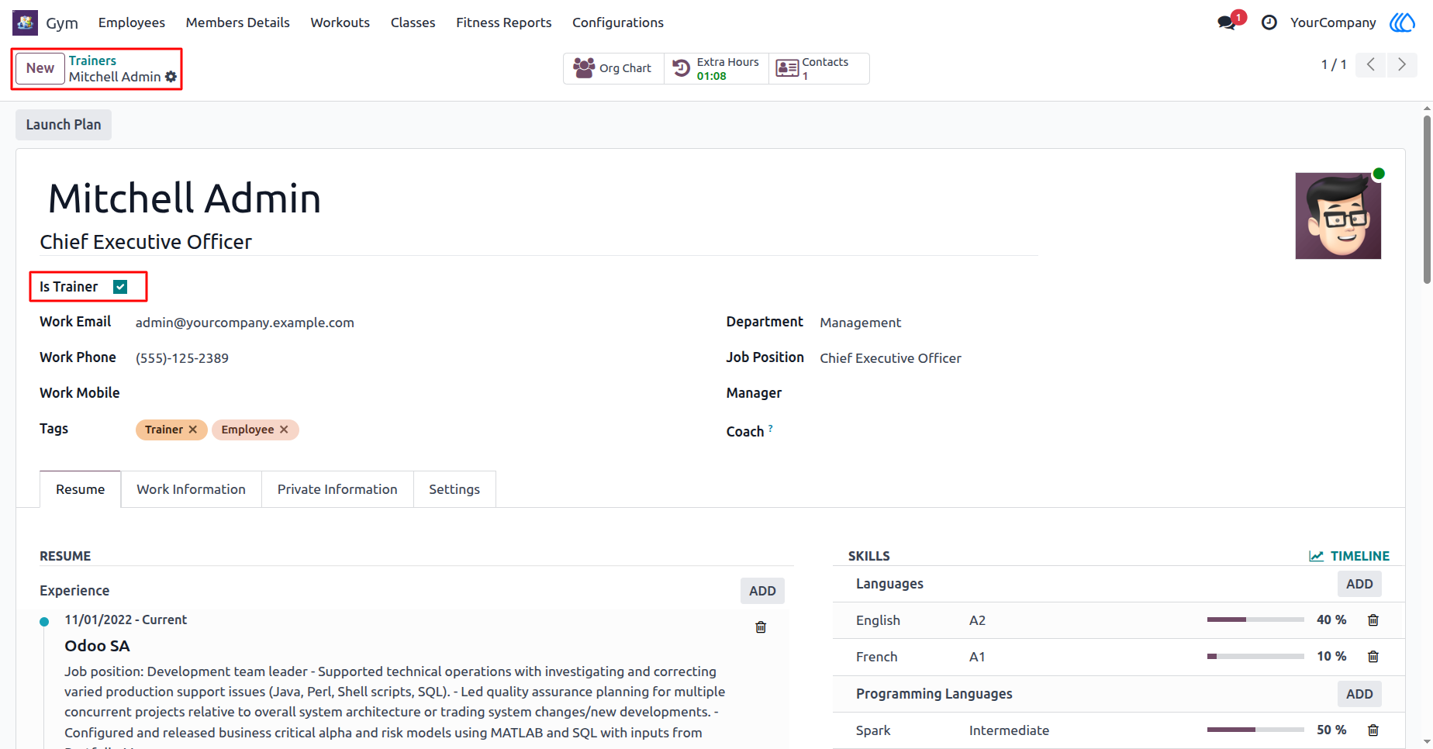Switch to the Private Information tab
The height and width of the screenshot is (749, 1433).
point(337,489)
